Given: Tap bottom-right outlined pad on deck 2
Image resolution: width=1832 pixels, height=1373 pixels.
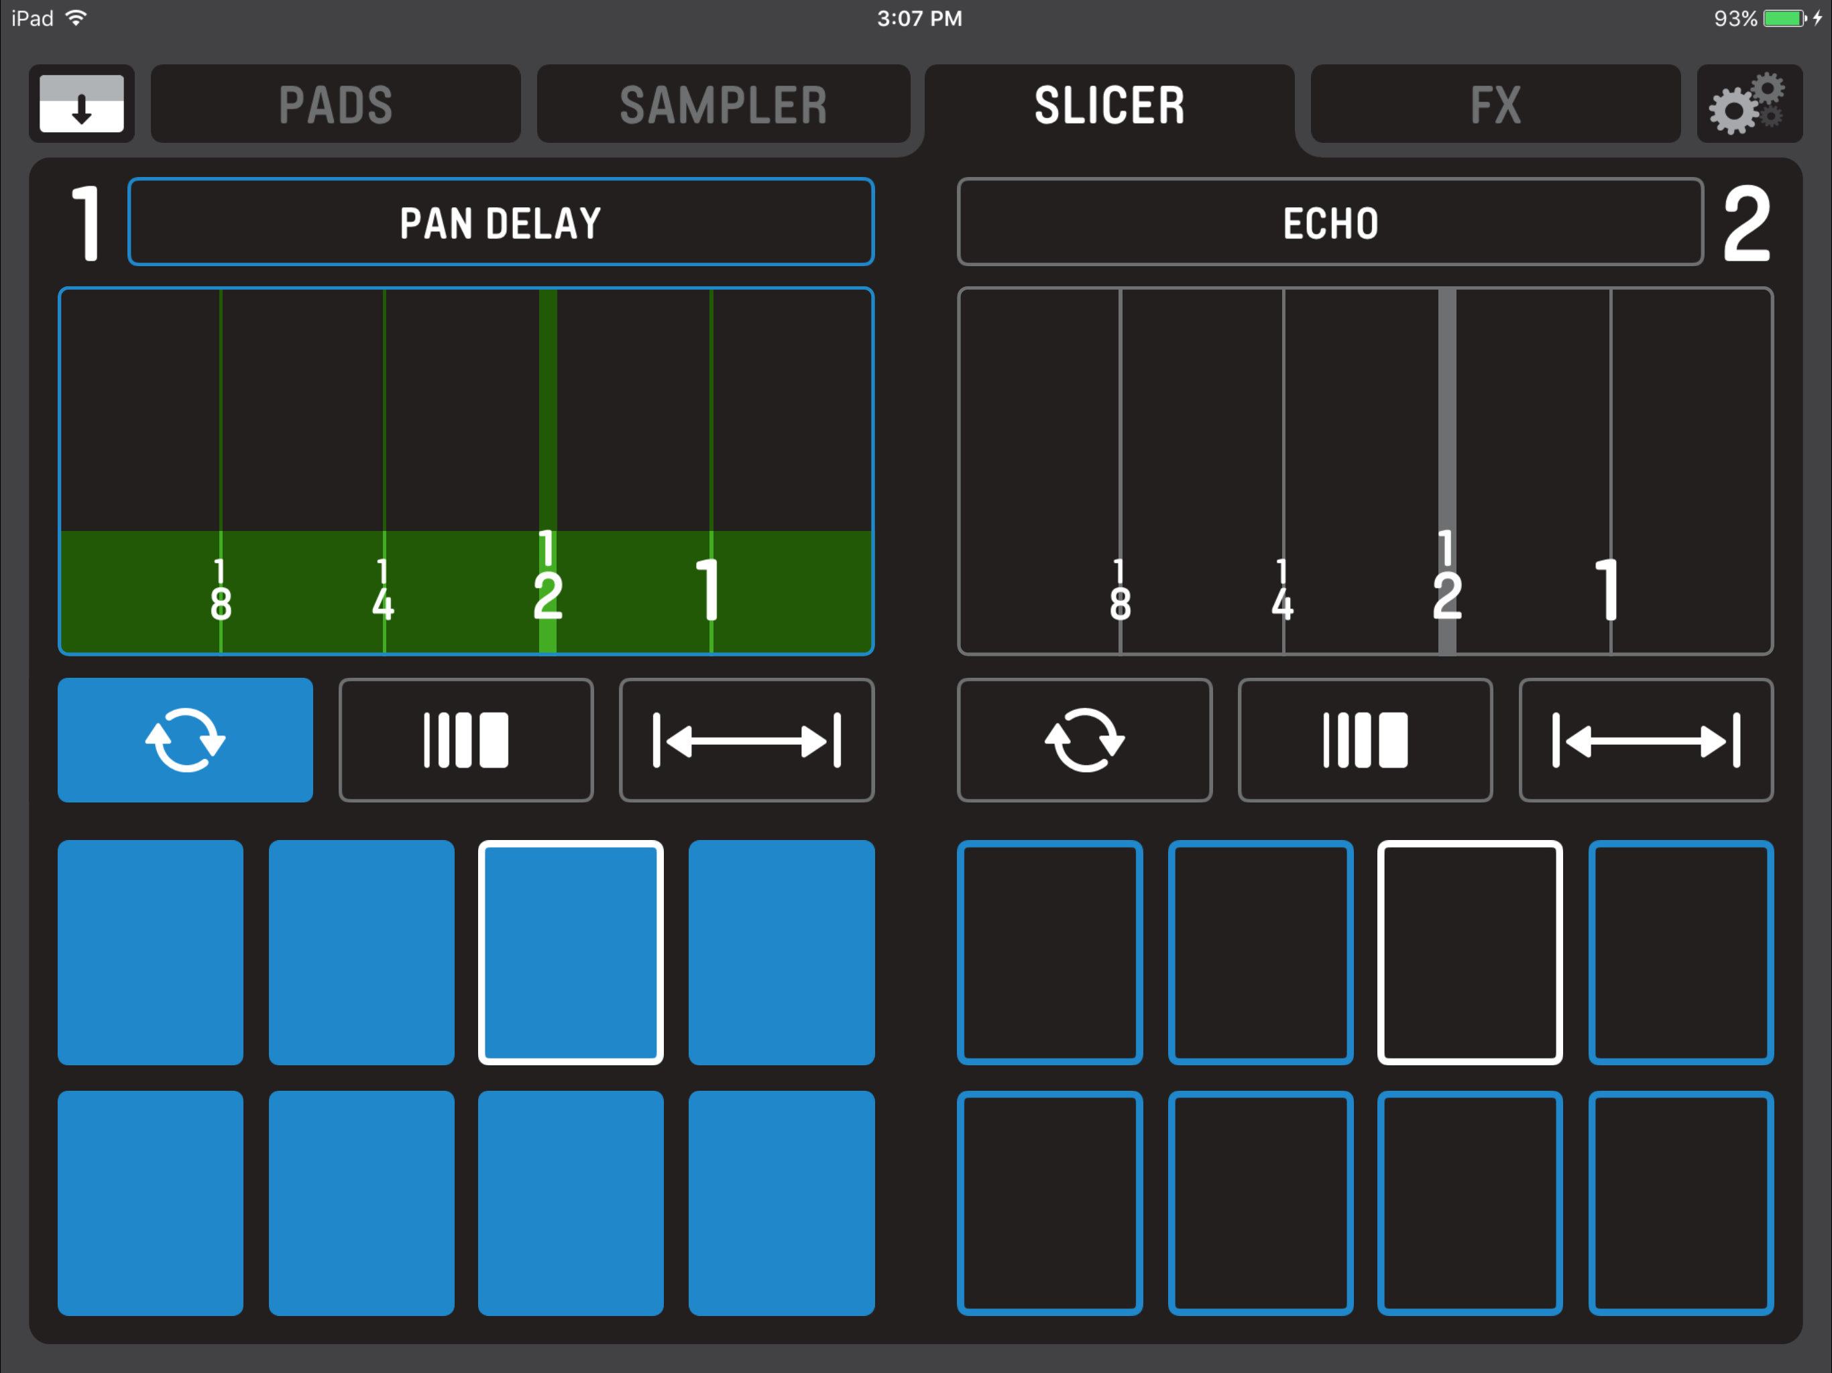Looking at the screenshot, I should (x=1680, y=1203).
